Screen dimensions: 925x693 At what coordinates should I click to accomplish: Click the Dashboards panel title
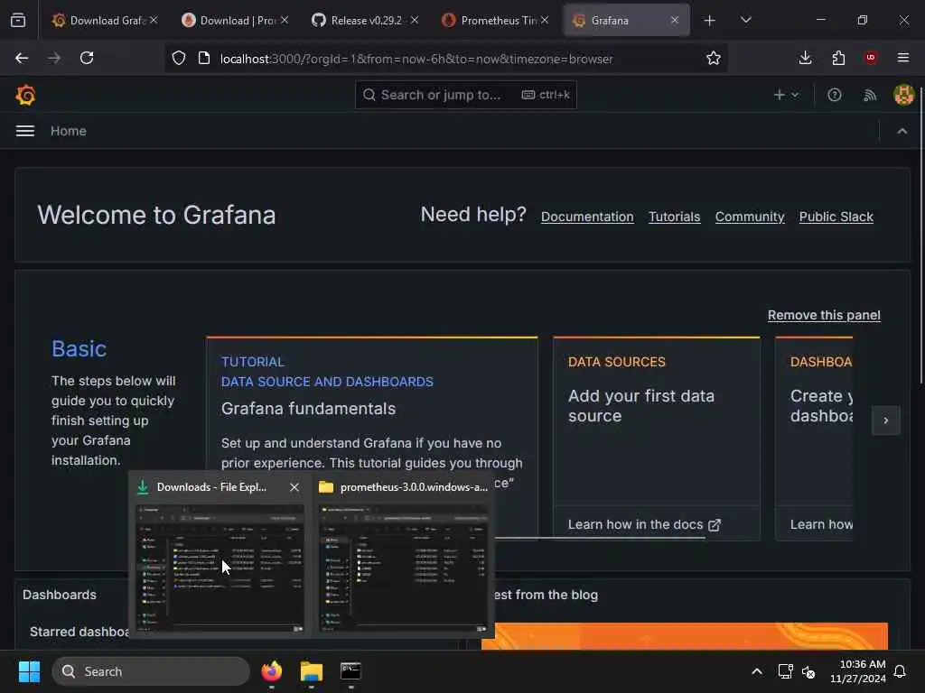tap(60, 595)
